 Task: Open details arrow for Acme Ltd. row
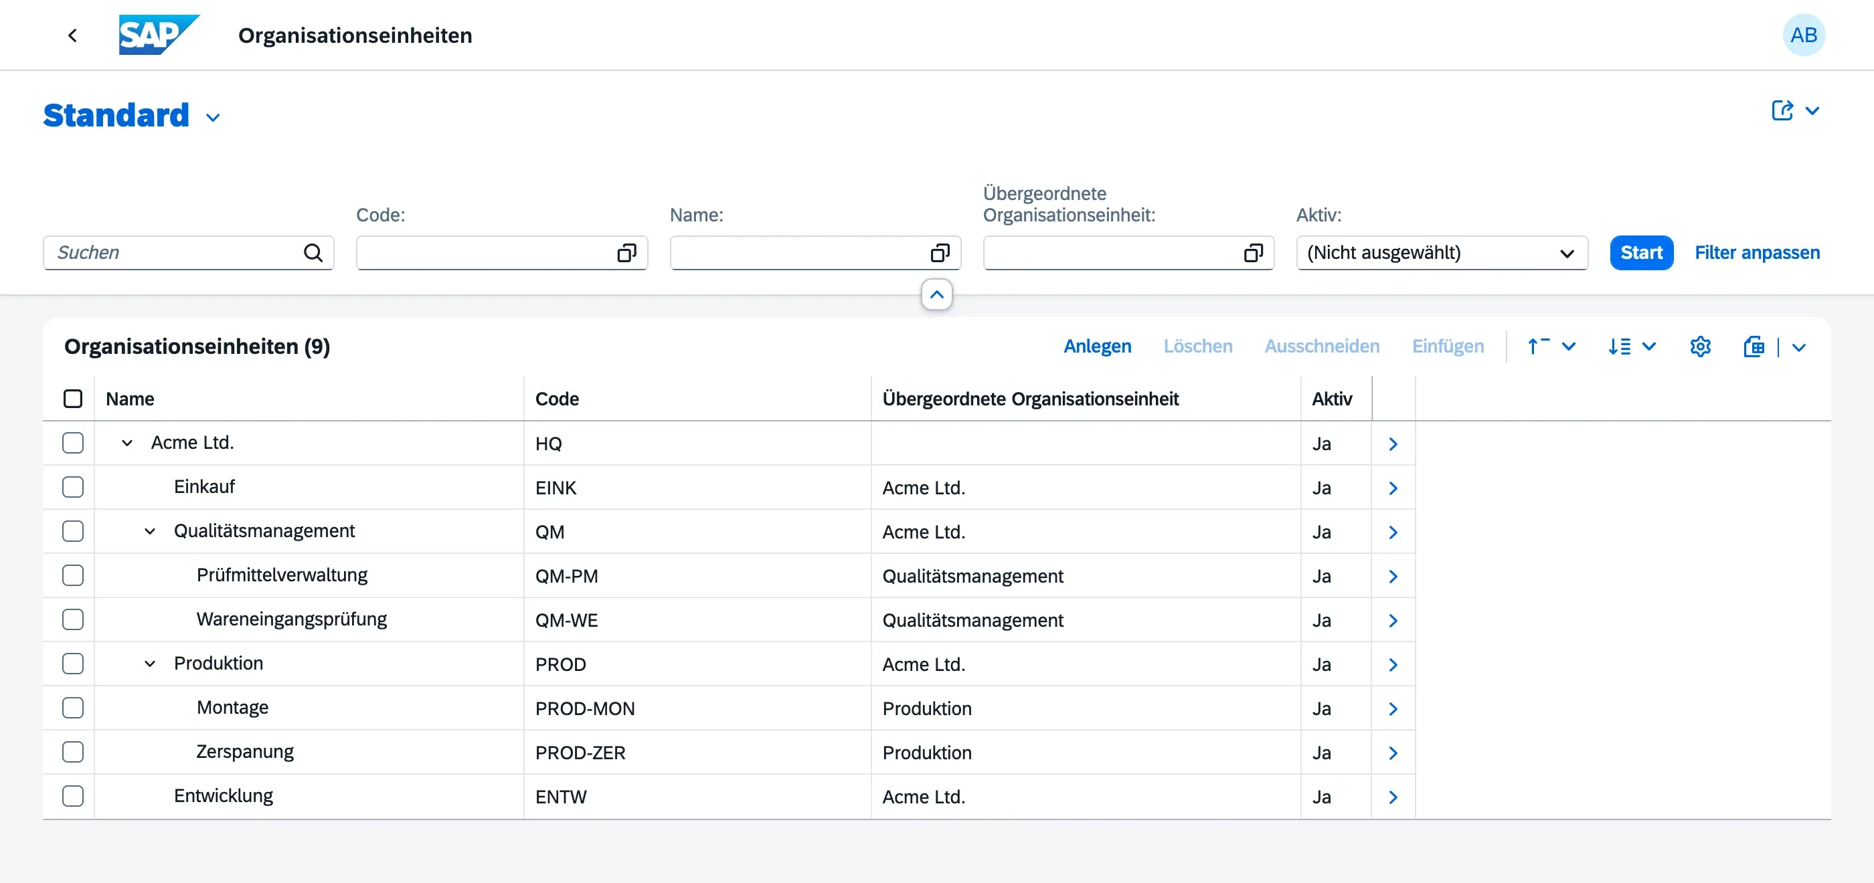[x=1392, y=444]
